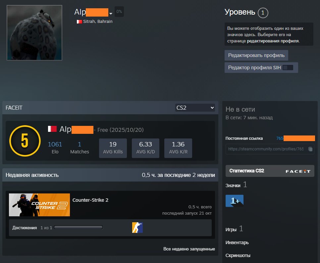Click the achievements progress bar

79,228
